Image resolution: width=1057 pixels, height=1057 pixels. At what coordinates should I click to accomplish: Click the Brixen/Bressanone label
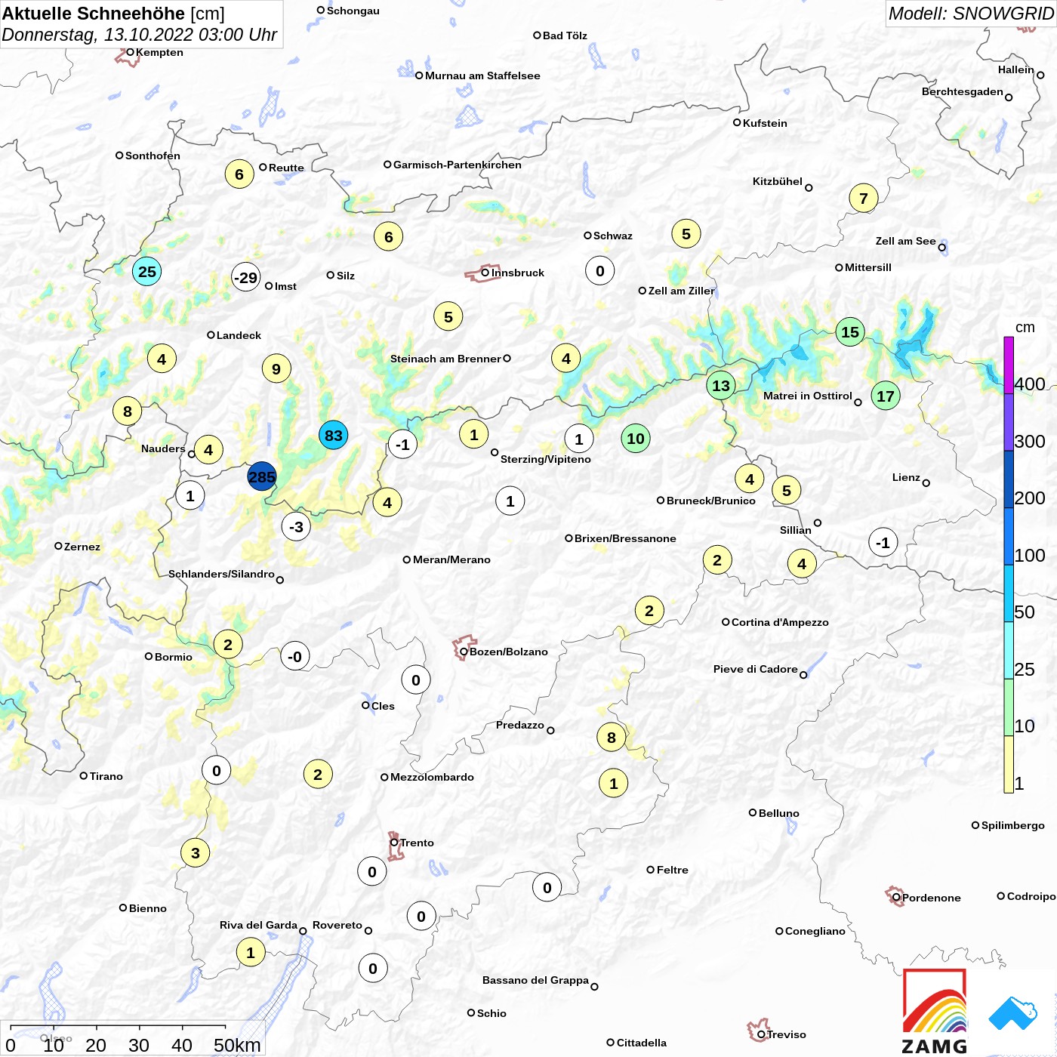(625, 538)
